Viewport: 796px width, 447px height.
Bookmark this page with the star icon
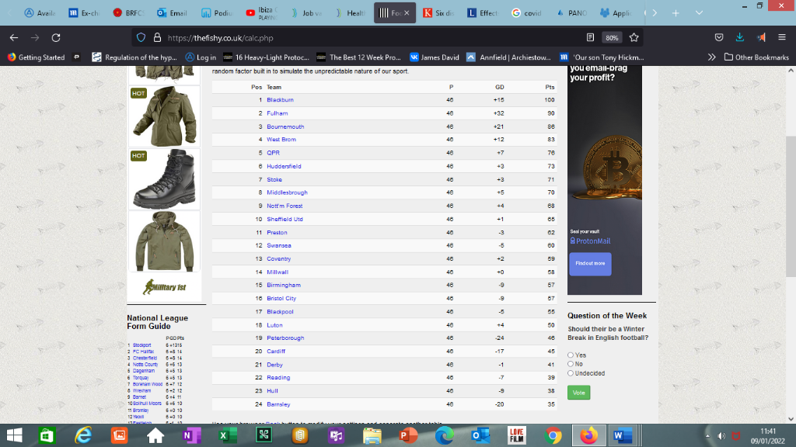(634, 37)
